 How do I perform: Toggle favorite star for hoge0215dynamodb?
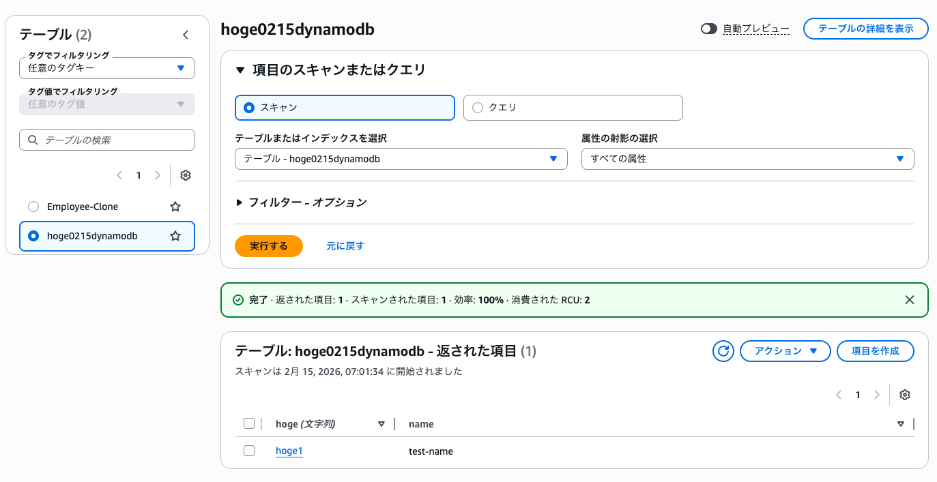[x=175, y=236]
